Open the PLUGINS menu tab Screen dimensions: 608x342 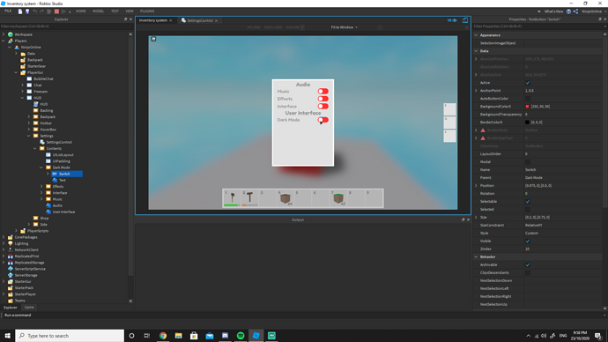pos(147,11)
